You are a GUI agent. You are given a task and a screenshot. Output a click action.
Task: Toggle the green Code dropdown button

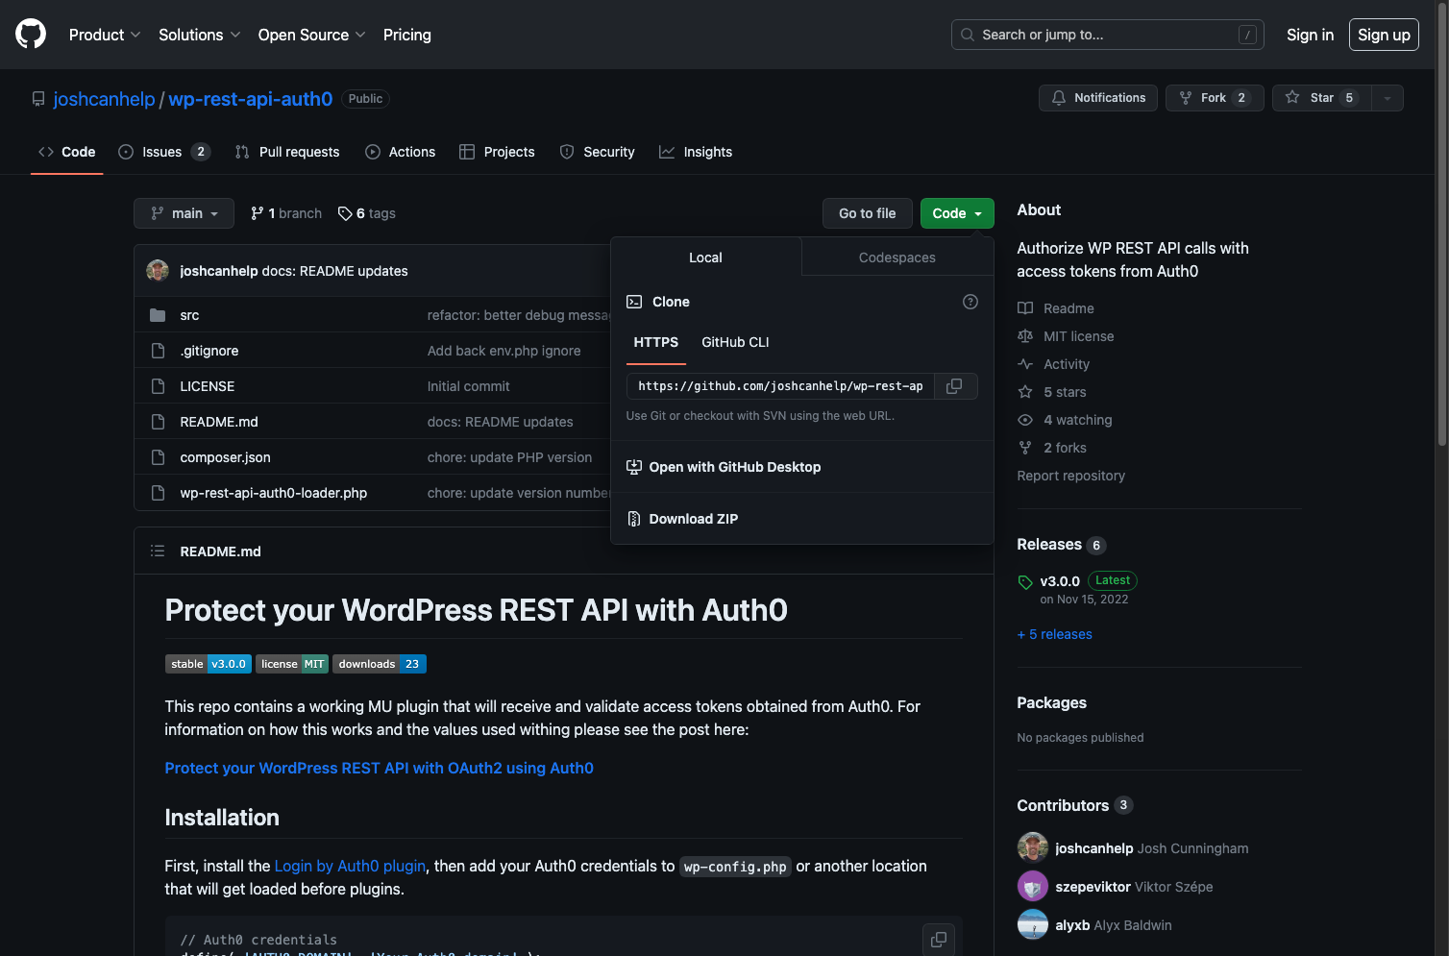coord(957,213)
